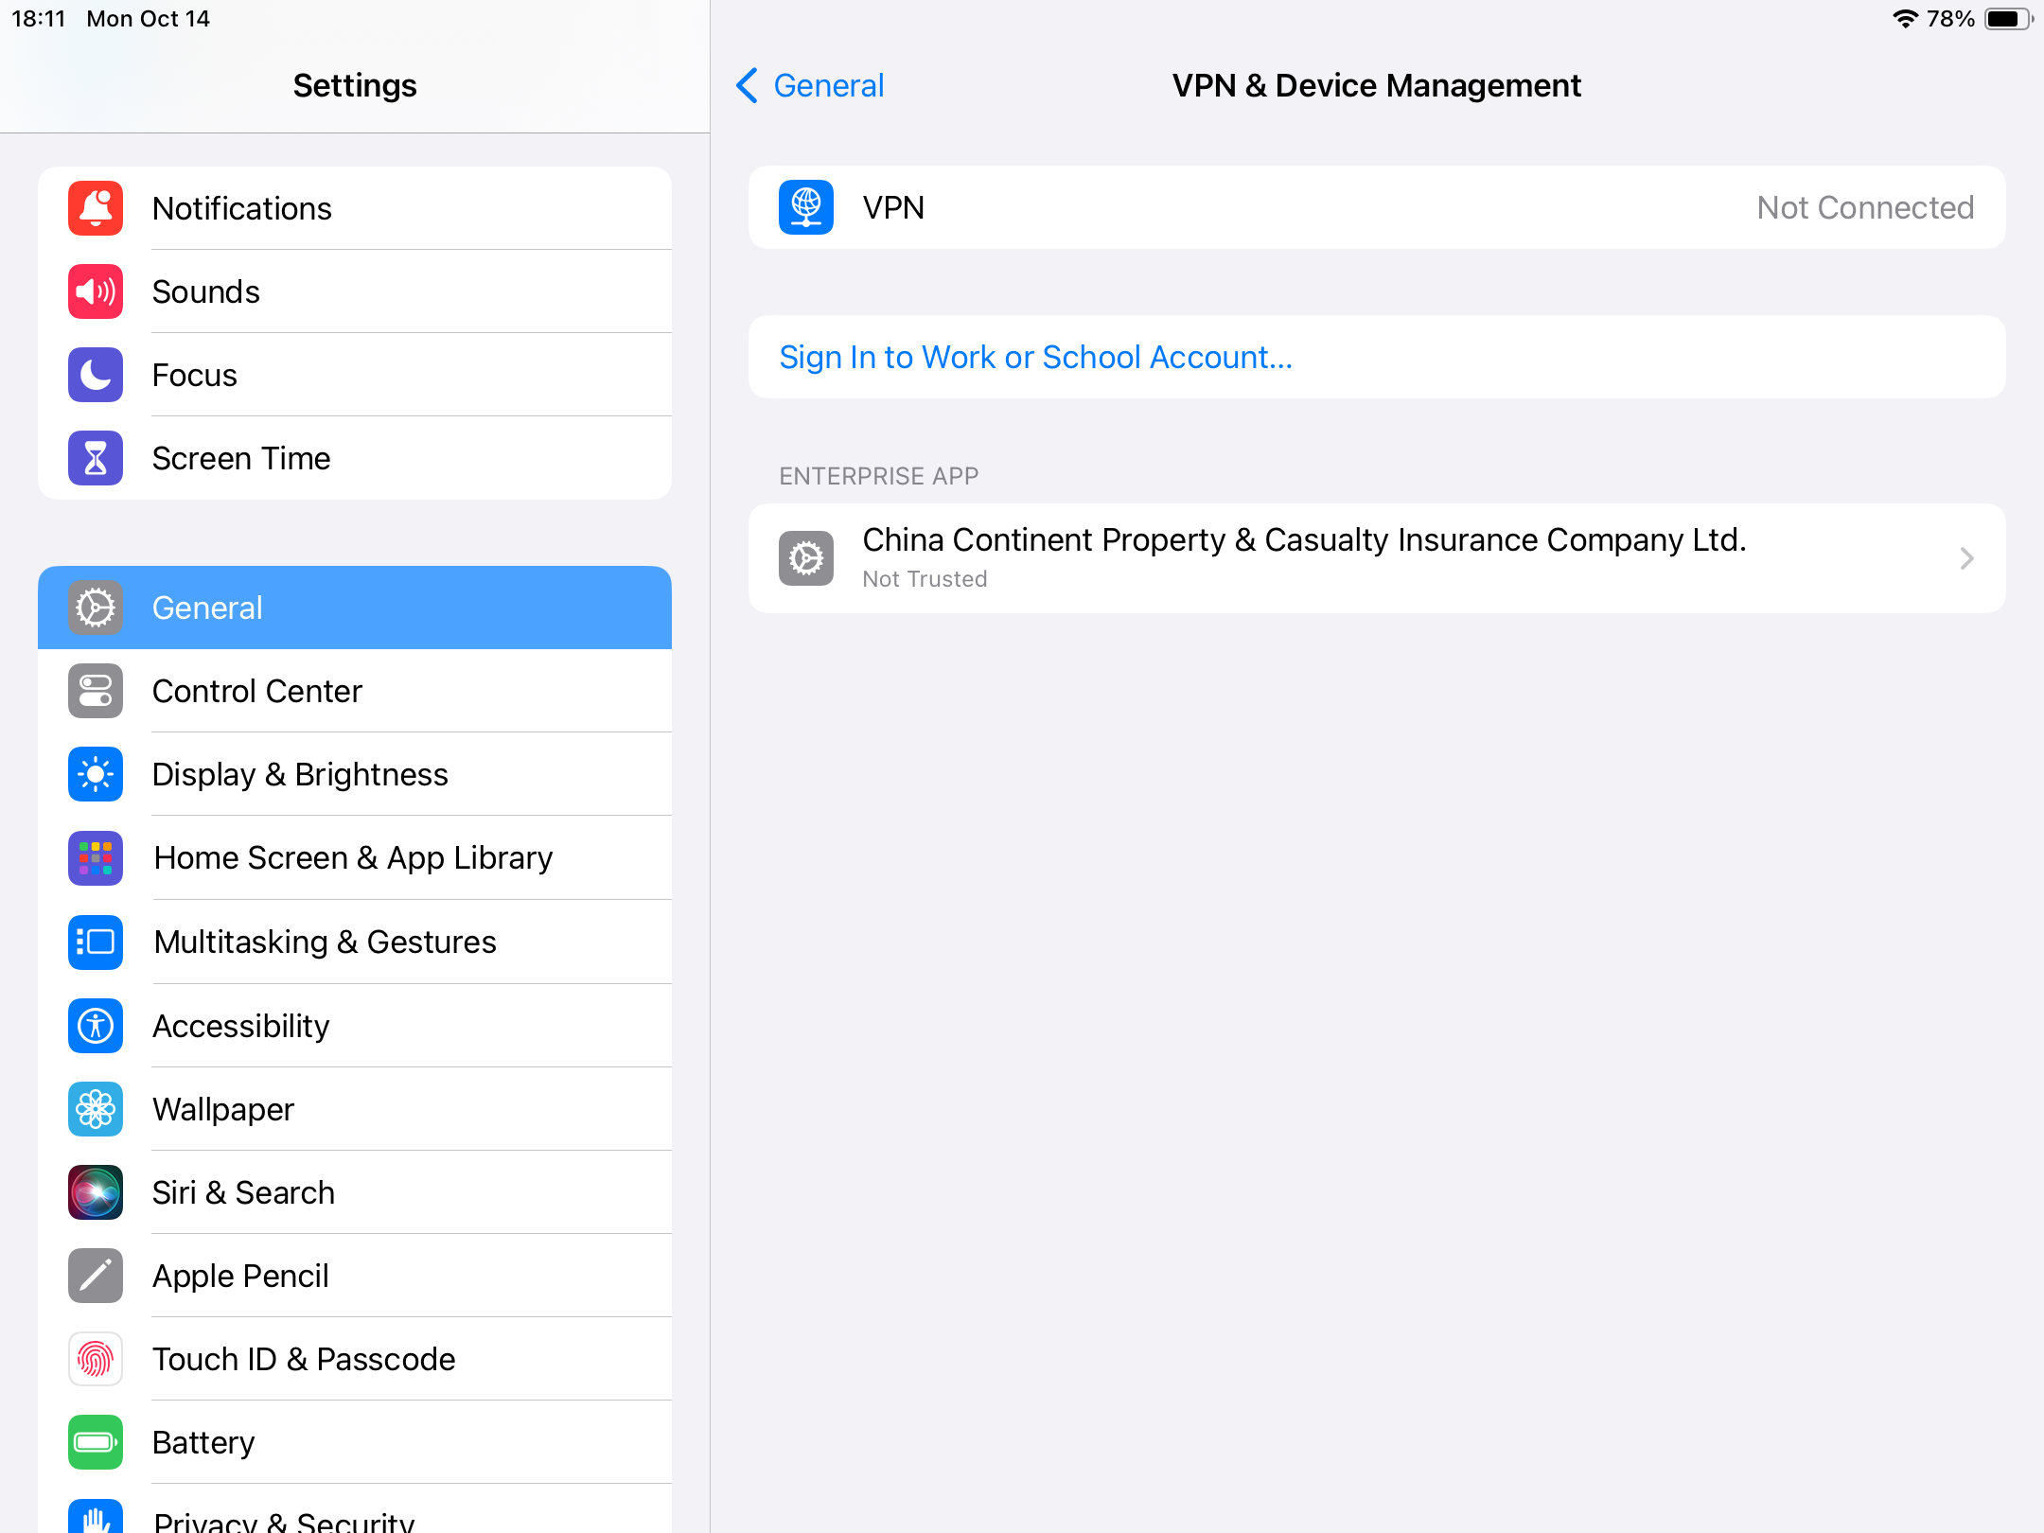Tap the VPN & Device Management title
This screenshot has height=1533, width=2044.
point(1377,85)
